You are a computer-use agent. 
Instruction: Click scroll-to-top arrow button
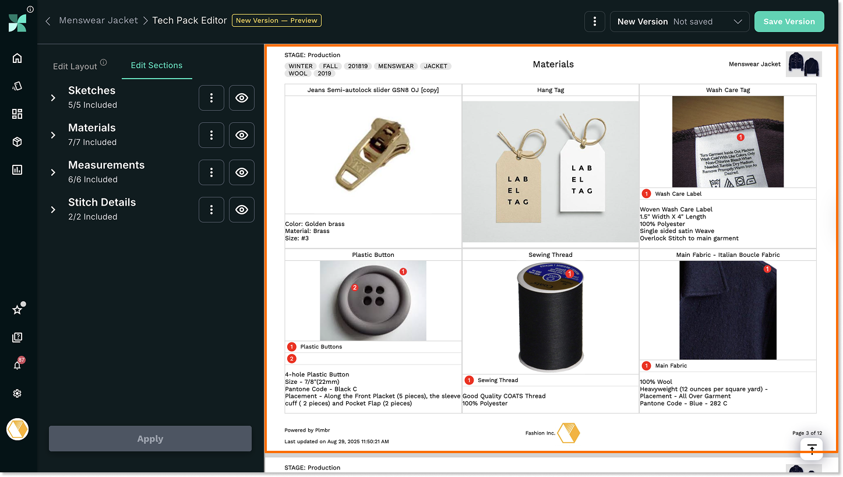(x=812, y=448)
